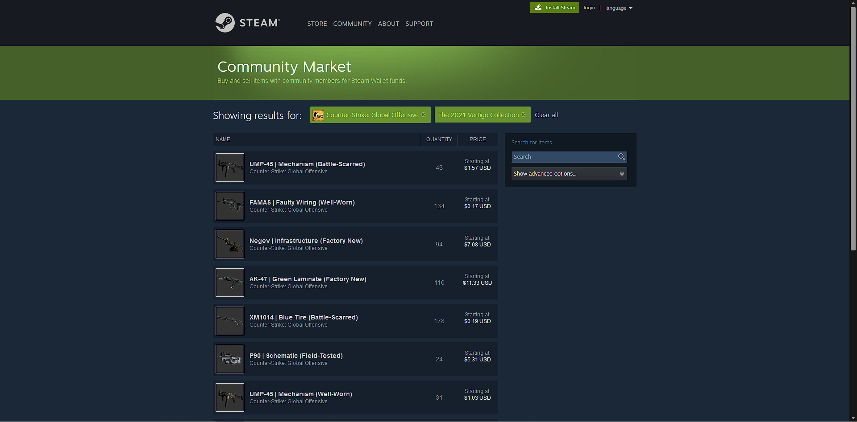Click the CS:GO game icon in filter
The image size is (857, 422).
[x=318, y=115]
